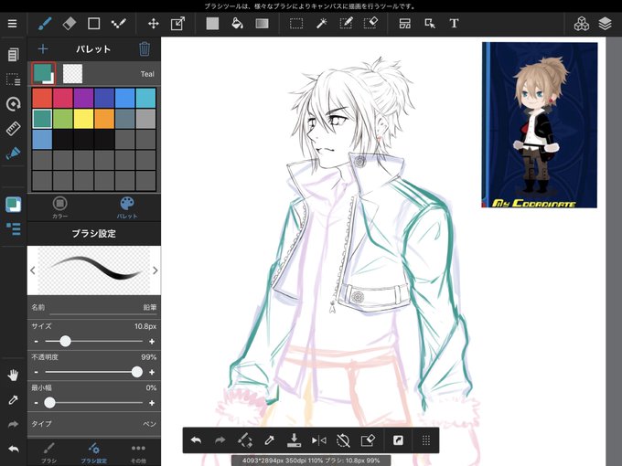Click the redo arrow in left sidebar
The height and width of the screenshot is (466, 622).
(13, 424)
